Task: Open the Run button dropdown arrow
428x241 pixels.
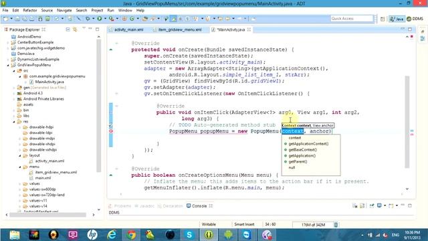Action: coord(105,19)
